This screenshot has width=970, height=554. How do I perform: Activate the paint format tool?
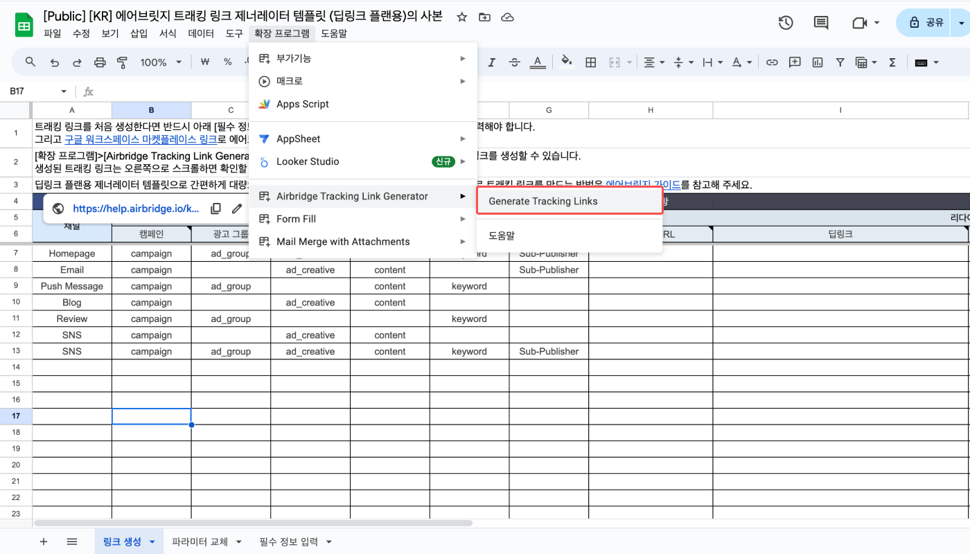click(123, 62)
